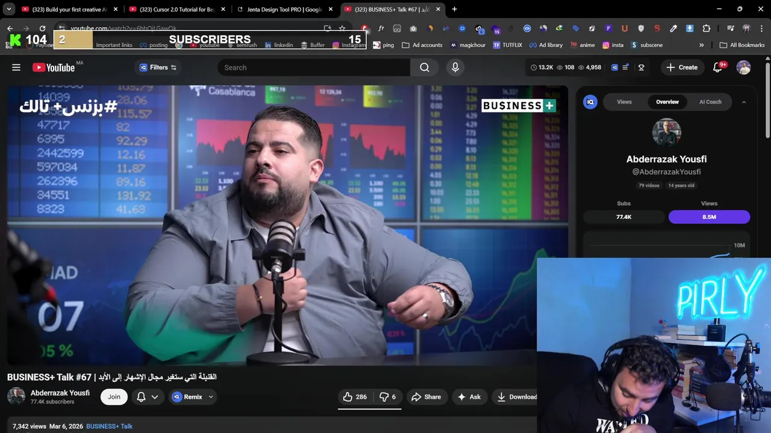Click the Join channel button
The image size is (771, 433).
pyautogui.click(x=114, y=397)
